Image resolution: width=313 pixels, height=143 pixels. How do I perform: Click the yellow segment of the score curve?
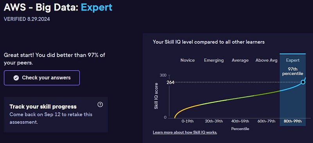[185, 109]
